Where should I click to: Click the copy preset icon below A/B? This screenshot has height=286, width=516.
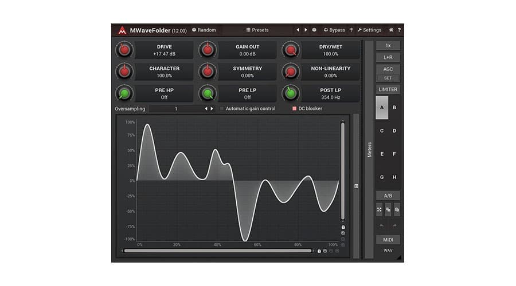tap(388, 209)
